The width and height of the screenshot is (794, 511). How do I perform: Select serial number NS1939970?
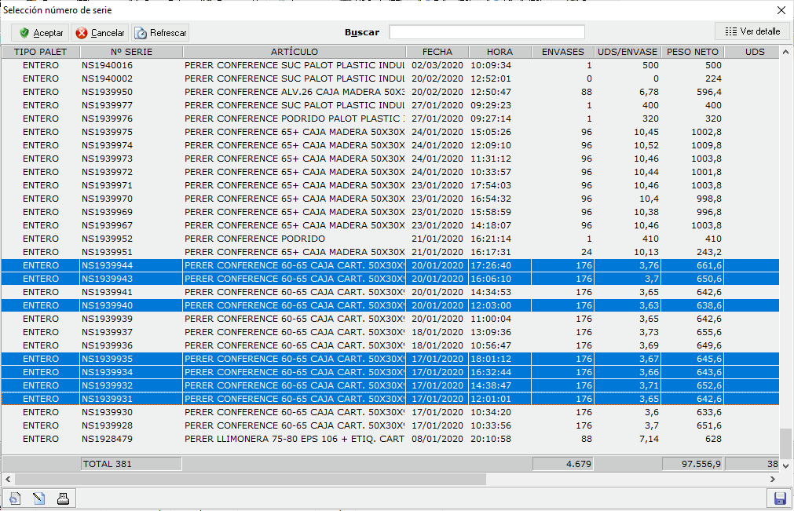pos(107,199)
